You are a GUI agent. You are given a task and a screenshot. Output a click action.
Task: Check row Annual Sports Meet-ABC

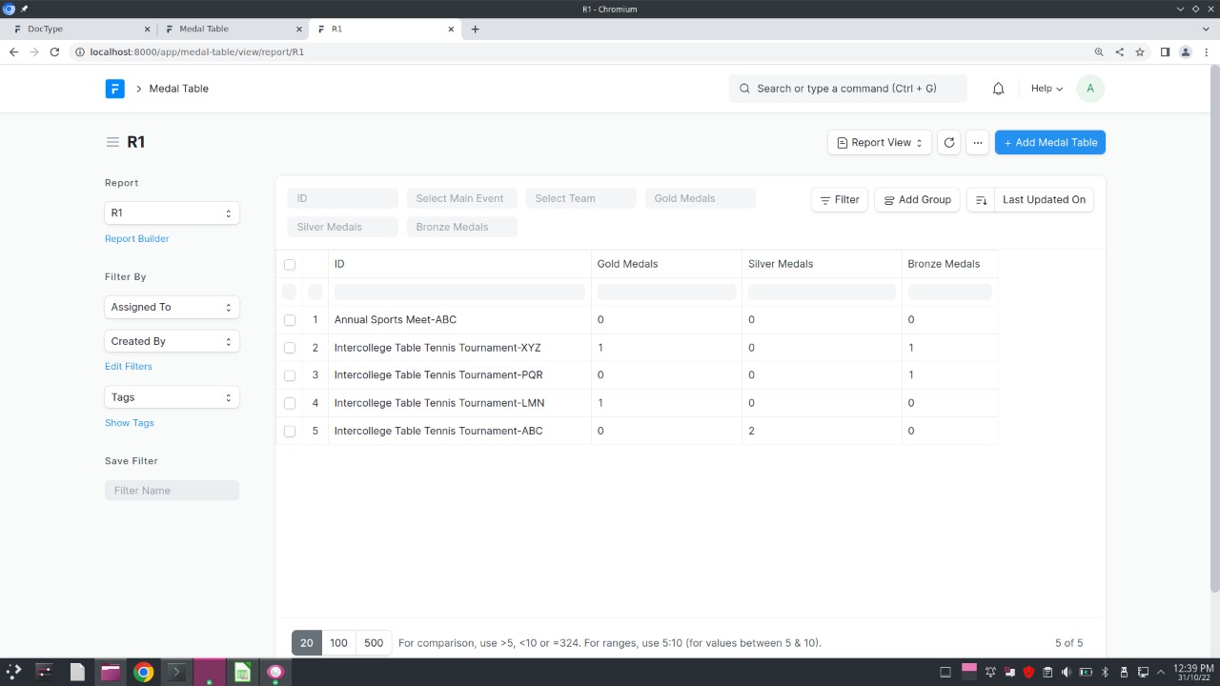tap(290, 320)
